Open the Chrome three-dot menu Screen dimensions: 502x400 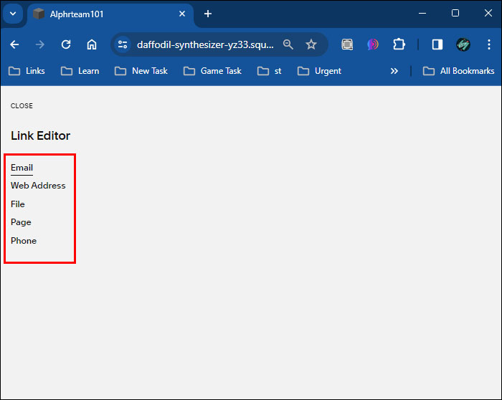coord(489,44)
